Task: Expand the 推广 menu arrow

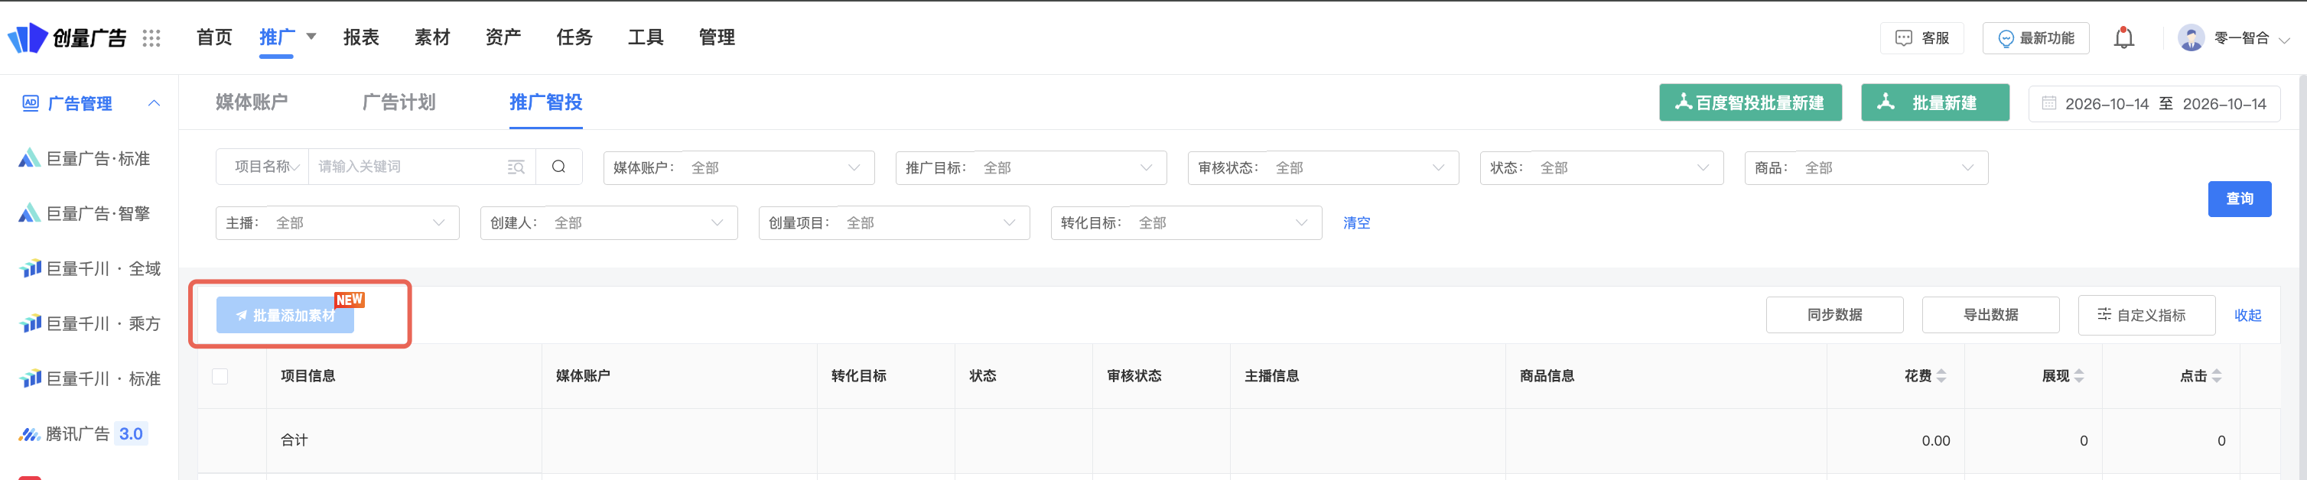Action: [311, 37]
